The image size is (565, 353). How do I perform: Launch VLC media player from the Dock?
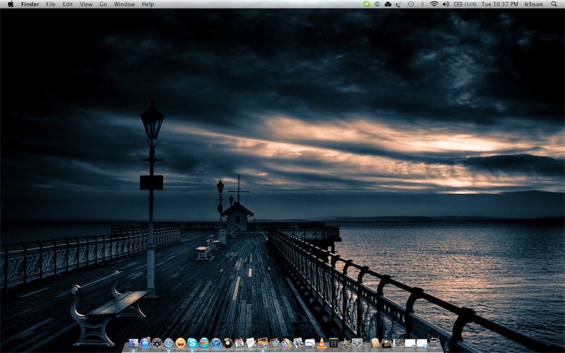[x=321, y=343]
